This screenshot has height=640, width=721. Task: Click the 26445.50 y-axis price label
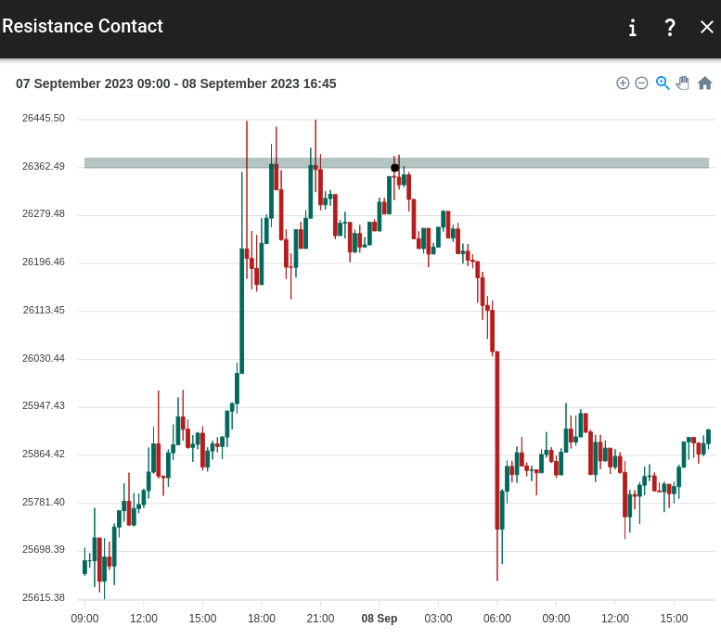pyautogui.click(x=44, y=118)
